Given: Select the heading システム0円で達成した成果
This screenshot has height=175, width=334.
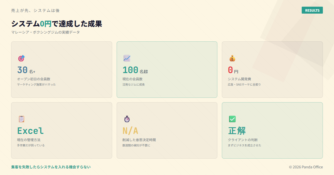Looking at the screenshot, I should pyautogui.click(x=57, y=24).
